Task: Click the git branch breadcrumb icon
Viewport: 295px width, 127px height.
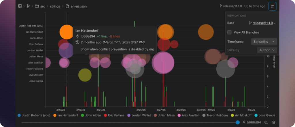Action: 29,6
